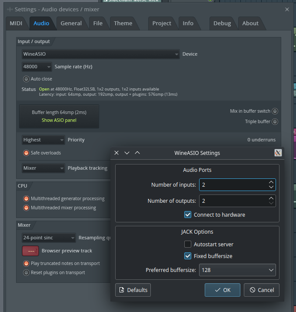Click the Open status text
The height and width of the screenshot is (312, 296).
pos(44,89)
